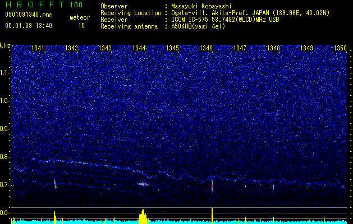Screen dimensions: 353x224
Task: Click the 1344 time axis label
Action: point(139,48)
